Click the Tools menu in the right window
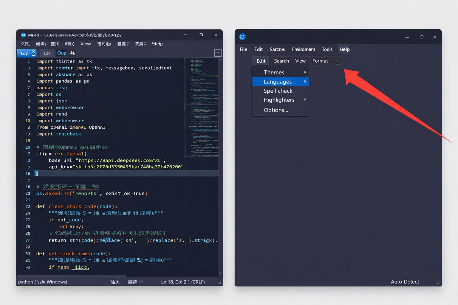Viewport: 458px width, 305px height. click(x=327, y=49)
